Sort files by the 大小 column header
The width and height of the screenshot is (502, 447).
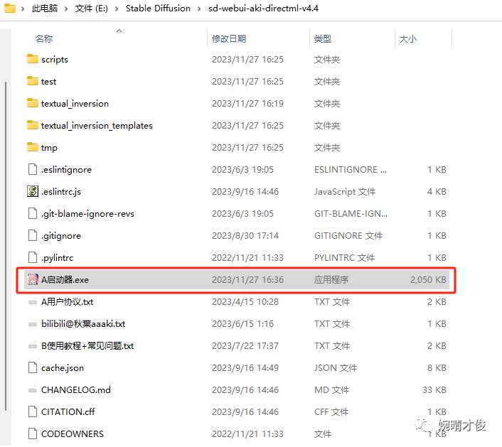click(x=408, y=38)
